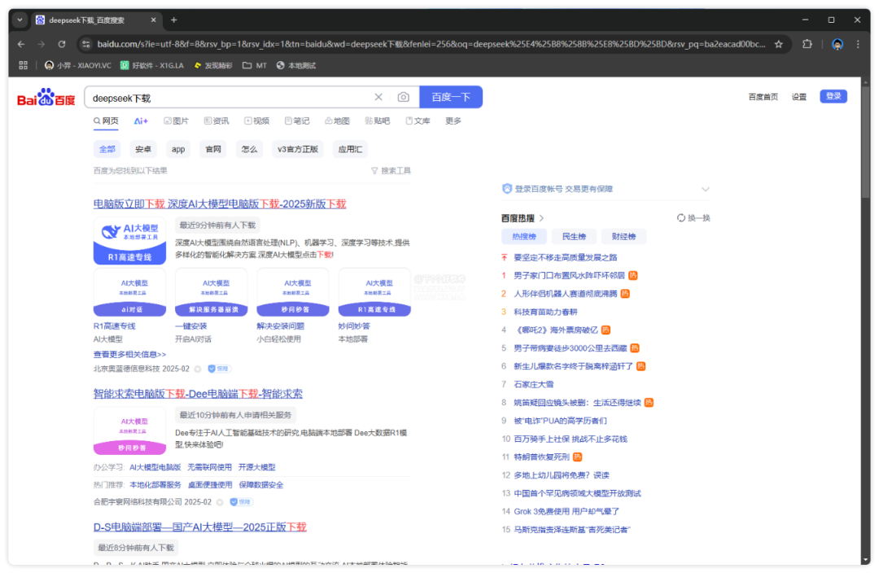The height and width of the screenshot is (573, 879).
Task: Expand the login notice chevron
Action: [705, 189]
